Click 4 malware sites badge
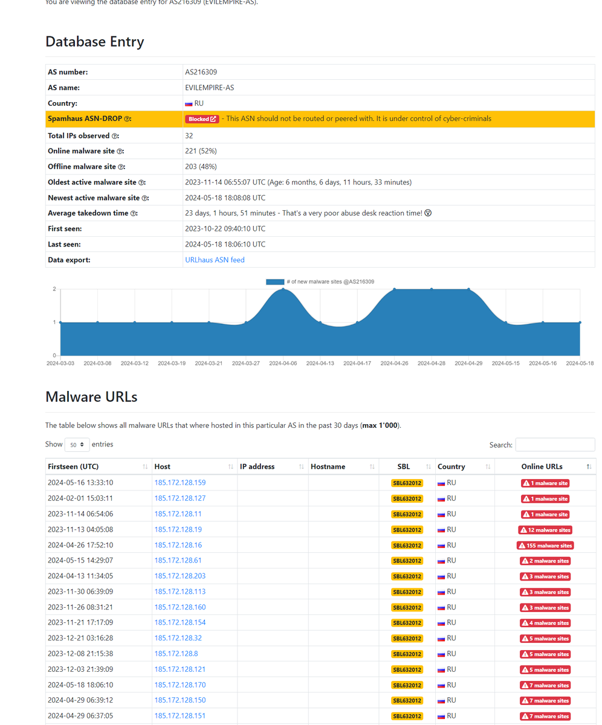Image resolution: width=602 pixels, height=725 pixels. [x=545, y=623]
